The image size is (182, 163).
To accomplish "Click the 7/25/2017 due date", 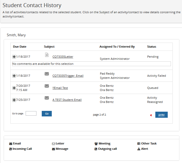I will click(23, 100).
